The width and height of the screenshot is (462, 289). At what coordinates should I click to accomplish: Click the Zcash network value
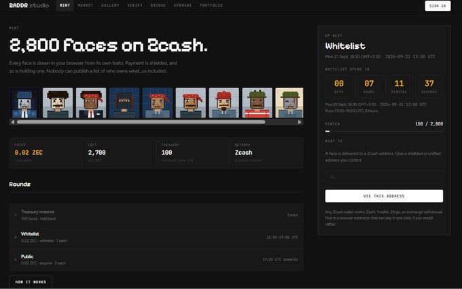pyautogui.click(x=243, y=153)
